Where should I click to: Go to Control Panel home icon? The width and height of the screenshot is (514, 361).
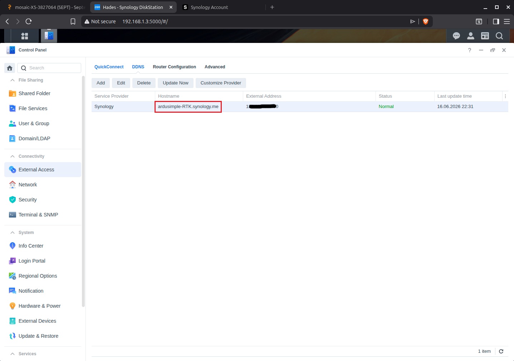[10, 68]
